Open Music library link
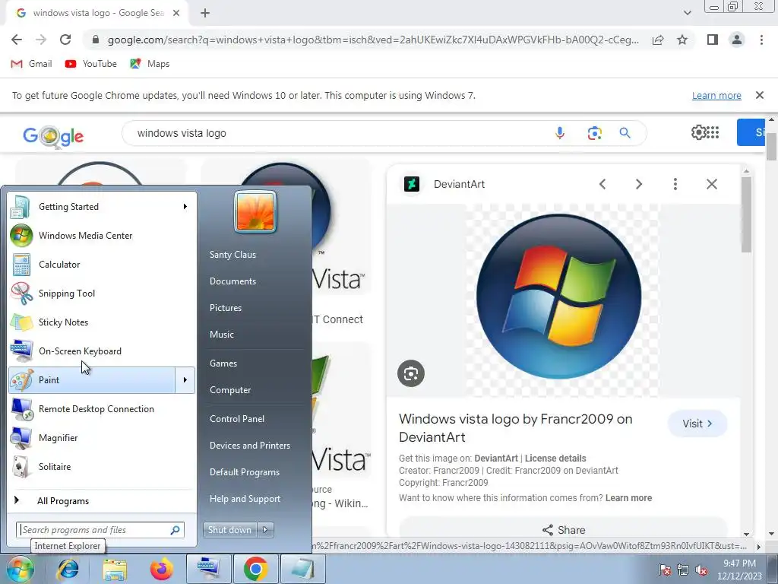The width and height of the screenshot is (778, 584). point(221,335)
